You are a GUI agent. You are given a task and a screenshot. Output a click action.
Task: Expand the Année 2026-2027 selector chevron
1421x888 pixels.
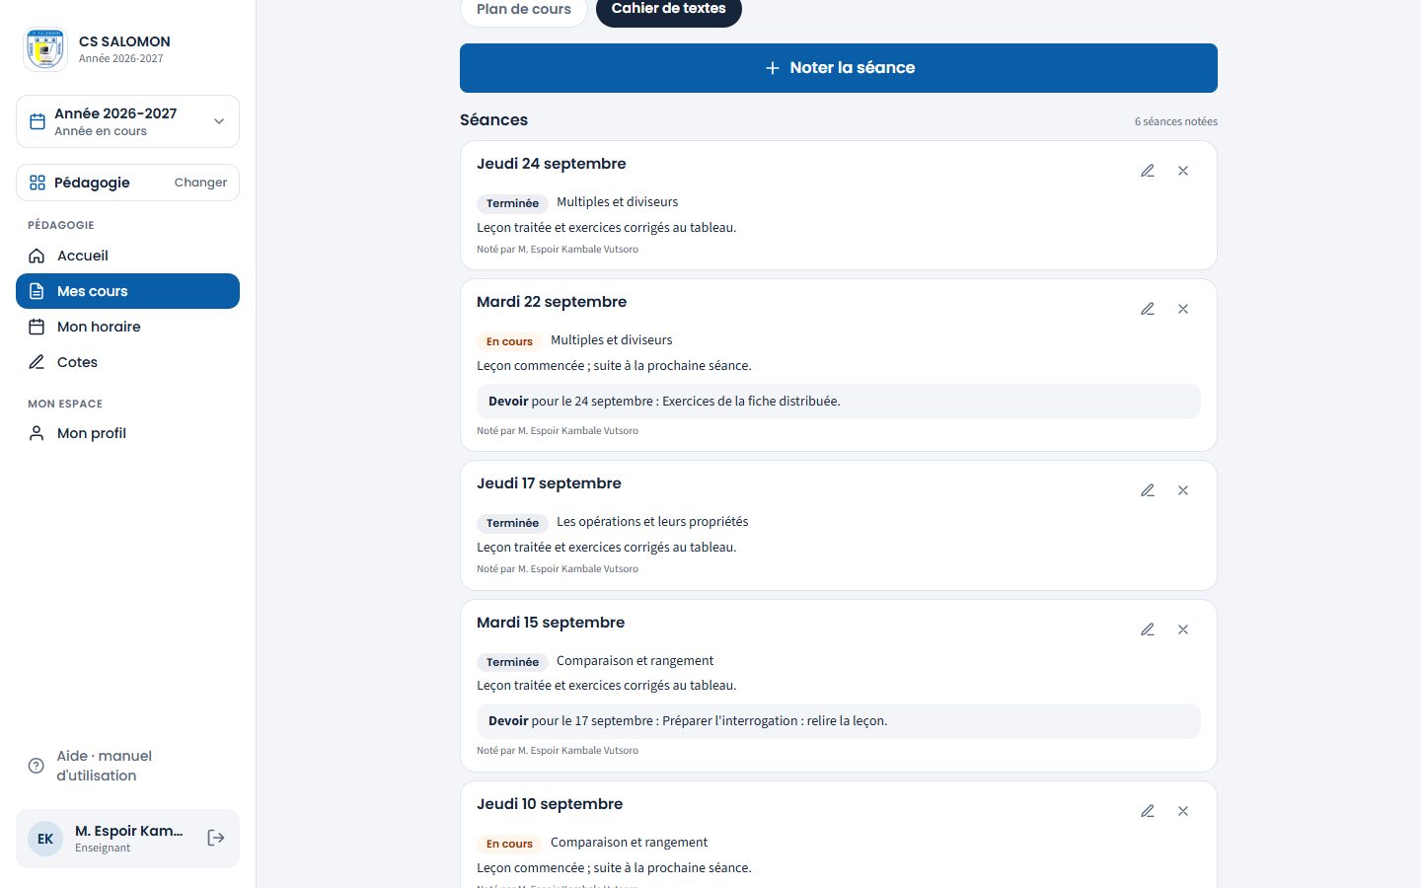pyautogui.click(x=219, y=121)
